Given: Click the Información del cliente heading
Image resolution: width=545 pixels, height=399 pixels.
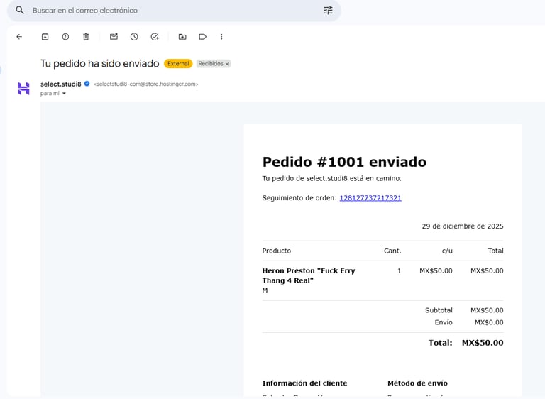Looking at the screenshot, I should pyautogui.click(x=304, y=383).
